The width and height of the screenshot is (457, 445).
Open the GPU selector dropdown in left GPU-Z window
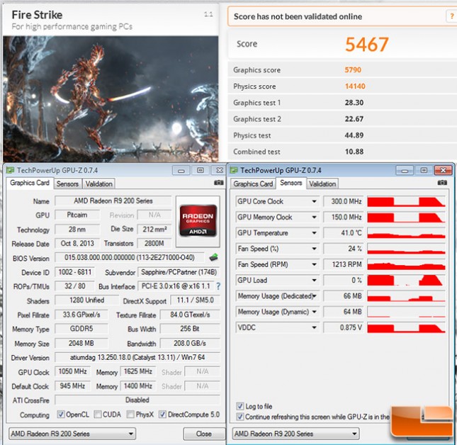(x=72, y=434)
